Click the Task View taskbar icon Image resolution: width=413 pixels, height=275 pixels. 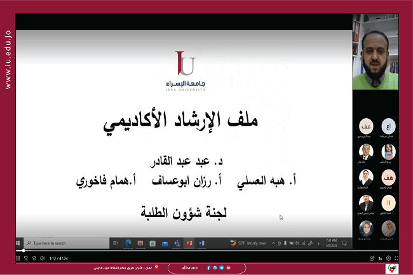(114, 243)
